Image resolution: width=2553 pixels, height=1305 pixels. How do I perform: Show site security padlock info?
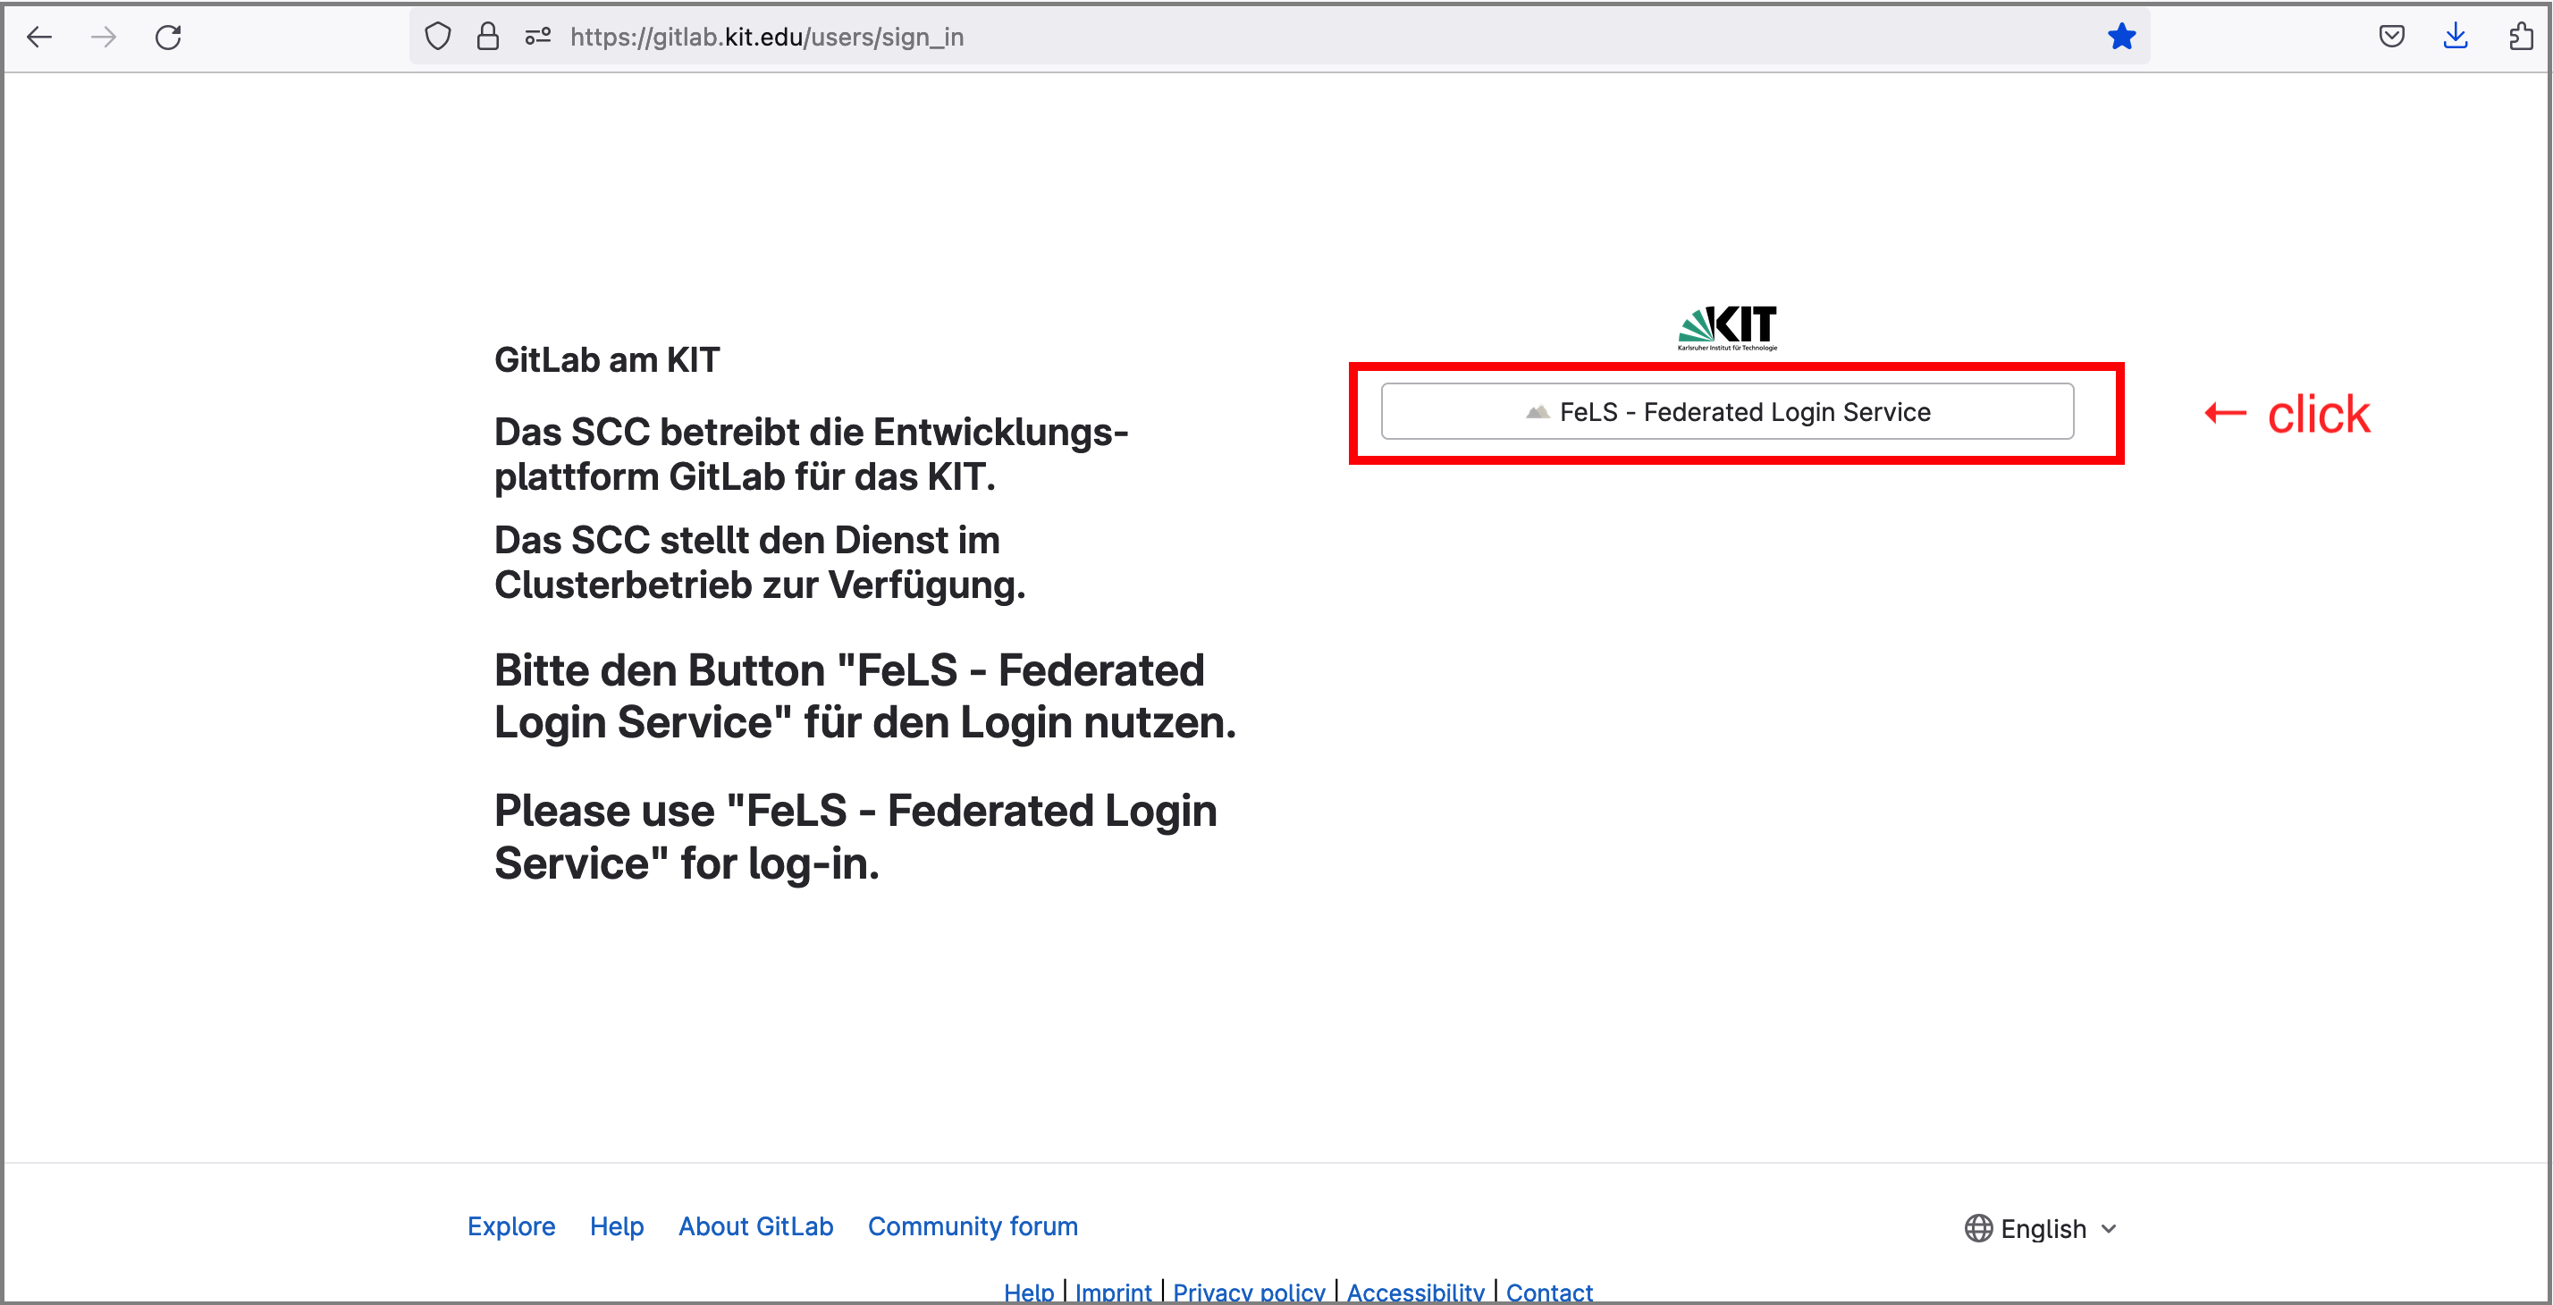[487, 37]
